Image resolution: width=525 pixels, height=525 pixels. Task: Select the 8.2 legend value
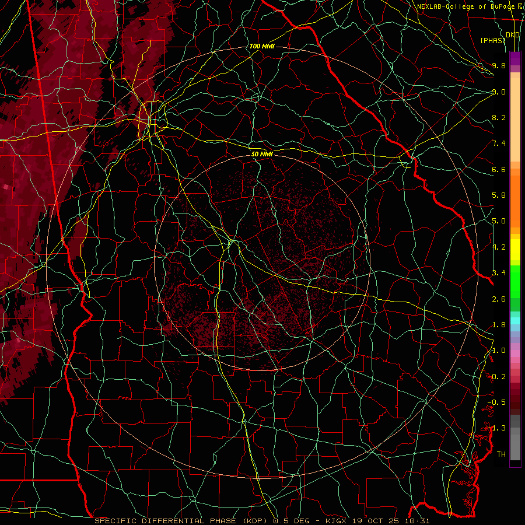pyautogui.click(x=499, y=117)
